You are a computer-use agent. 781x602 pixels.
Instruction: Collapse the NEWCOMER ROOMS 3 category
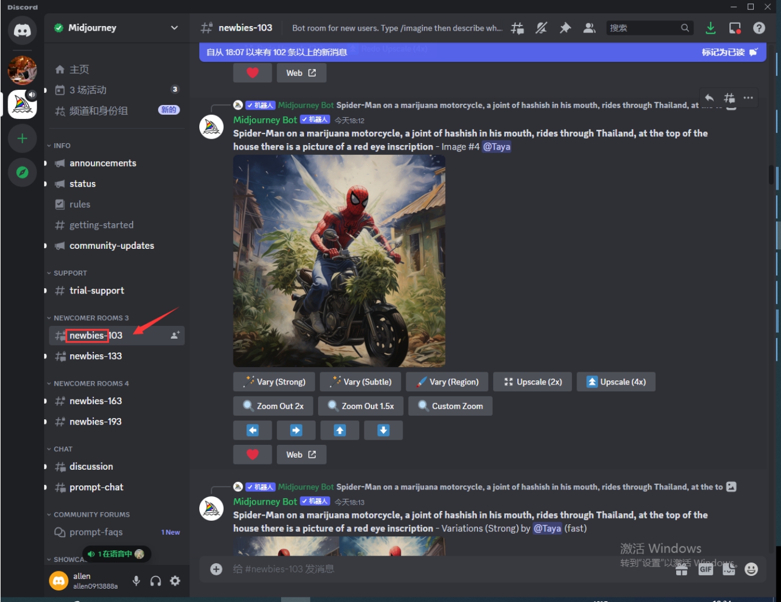[91, 318]
